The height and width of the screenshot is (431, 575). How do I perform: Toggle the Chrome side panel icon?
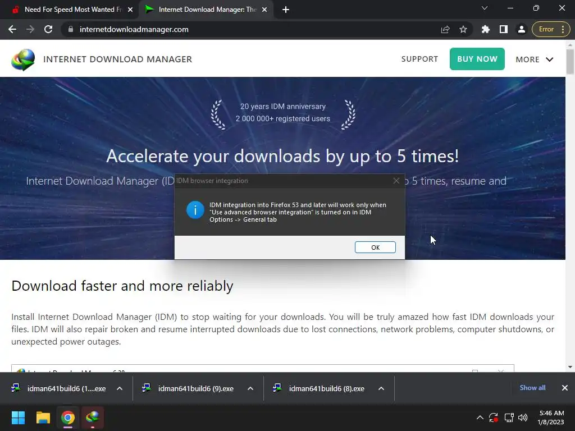504,29
